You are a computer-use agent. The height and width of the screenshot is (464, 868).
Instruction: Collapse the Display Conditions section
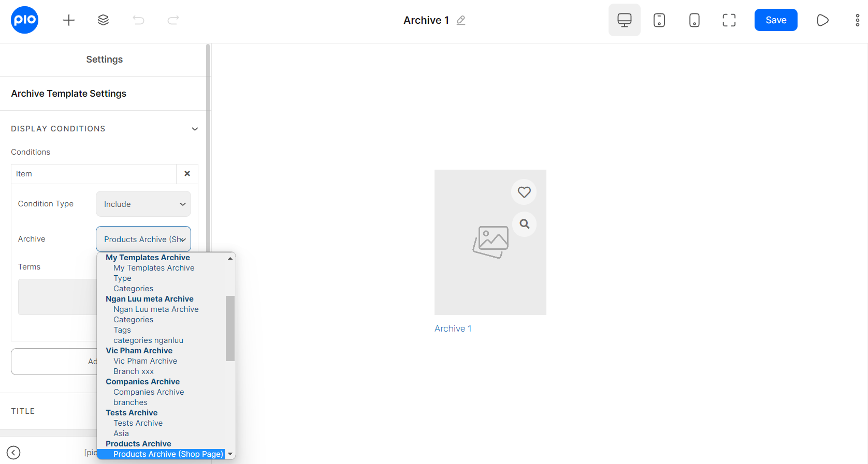195,129
